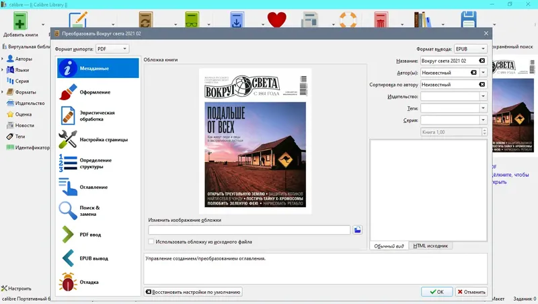Screen dimensions: 538x304
Task: Open the Настройка страницы section
Action: tap(98, 140)
